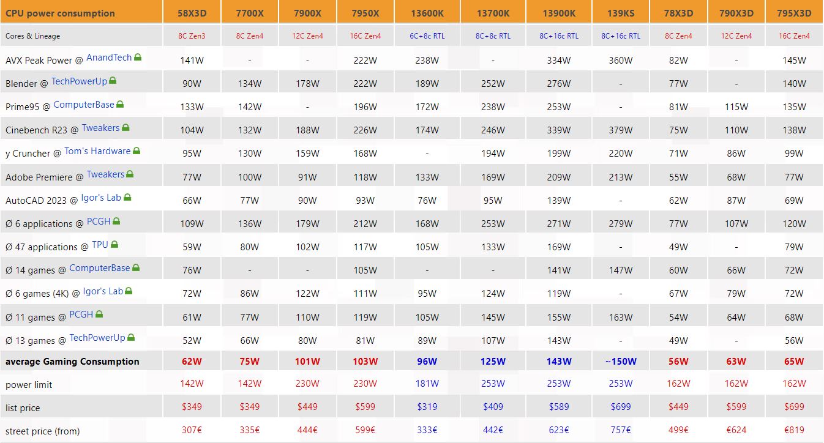Select the 58X3D column header
This screenshot has width=824, height=443.
192,13
